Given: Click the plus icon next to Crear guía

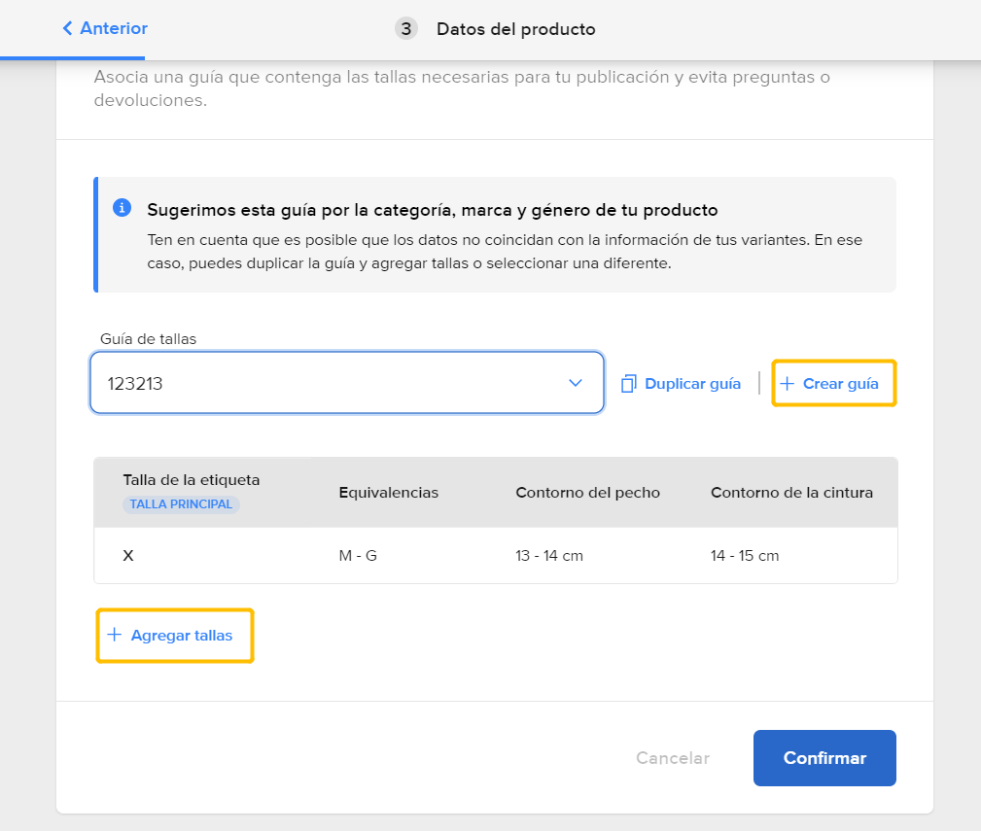Looking at the screenshot, I should click(788, 383).
